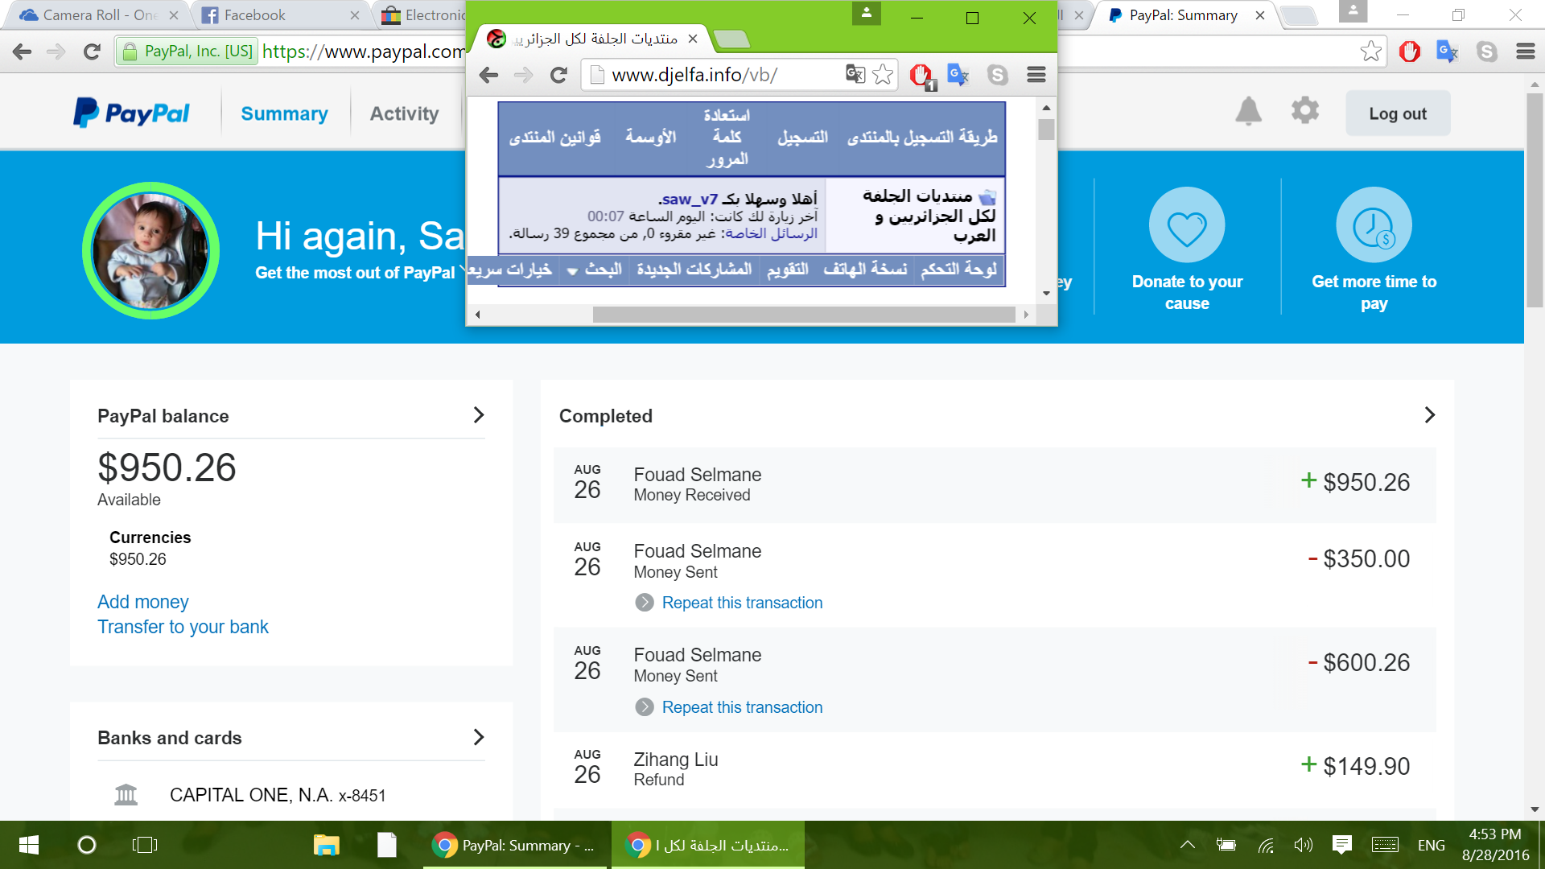This screenshot has width=1545, height=869.
Task: Go back in the PayPal browser window
Action: [23, 51]
